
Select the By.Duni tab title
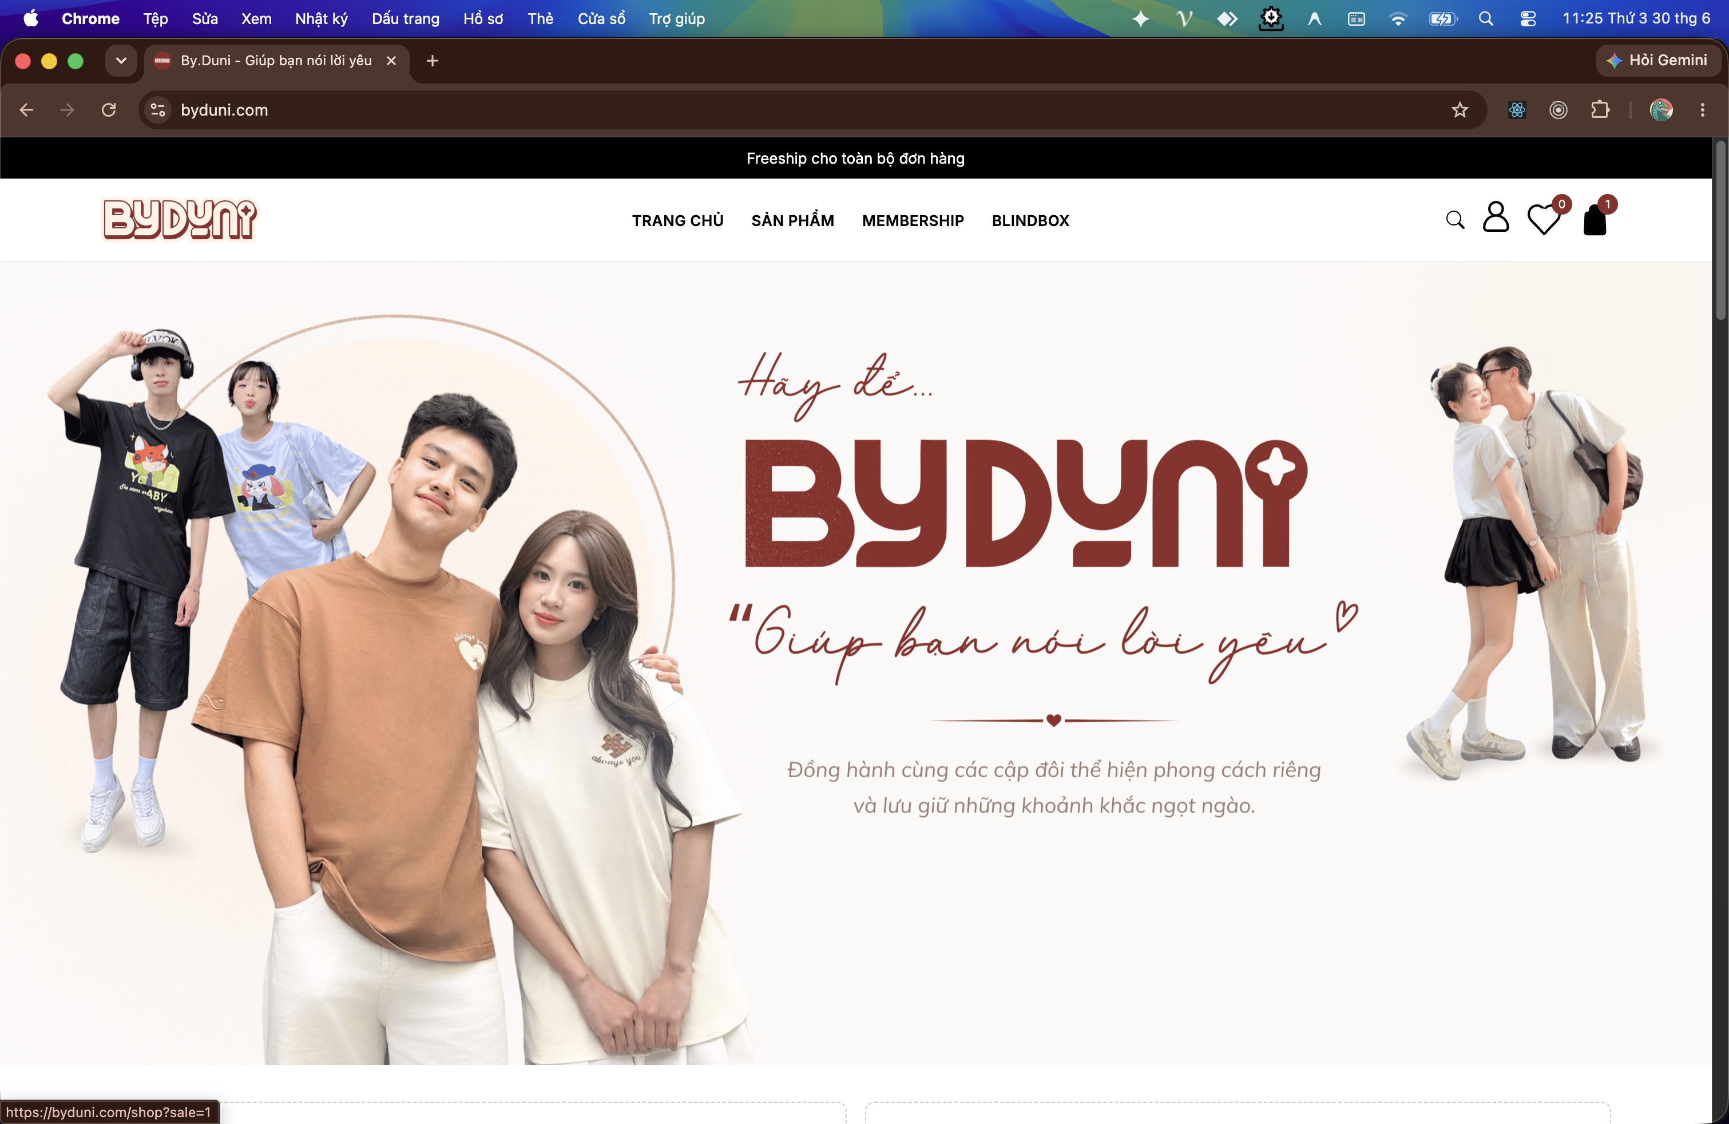click(x=276, y=60)
